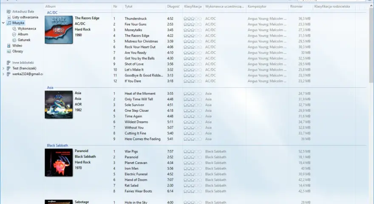Rate War Pigs using its stars

point(193,151)
